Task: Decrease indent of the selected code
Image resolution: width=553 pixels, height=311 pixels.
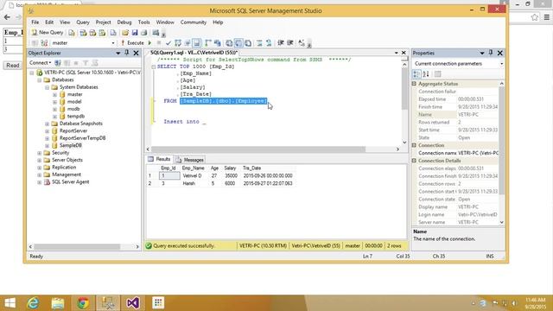Action: tap(281, 43)
